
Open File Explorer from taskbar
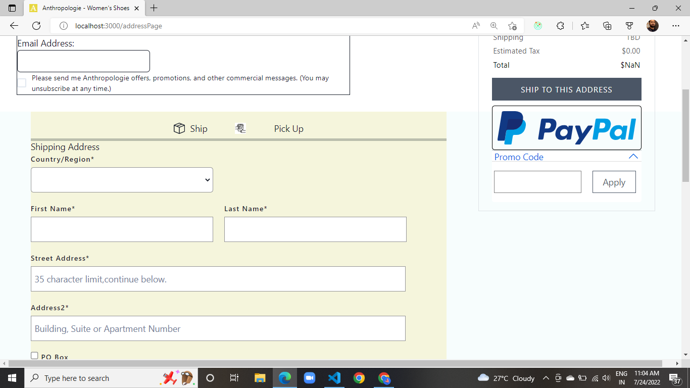(260, 378)
